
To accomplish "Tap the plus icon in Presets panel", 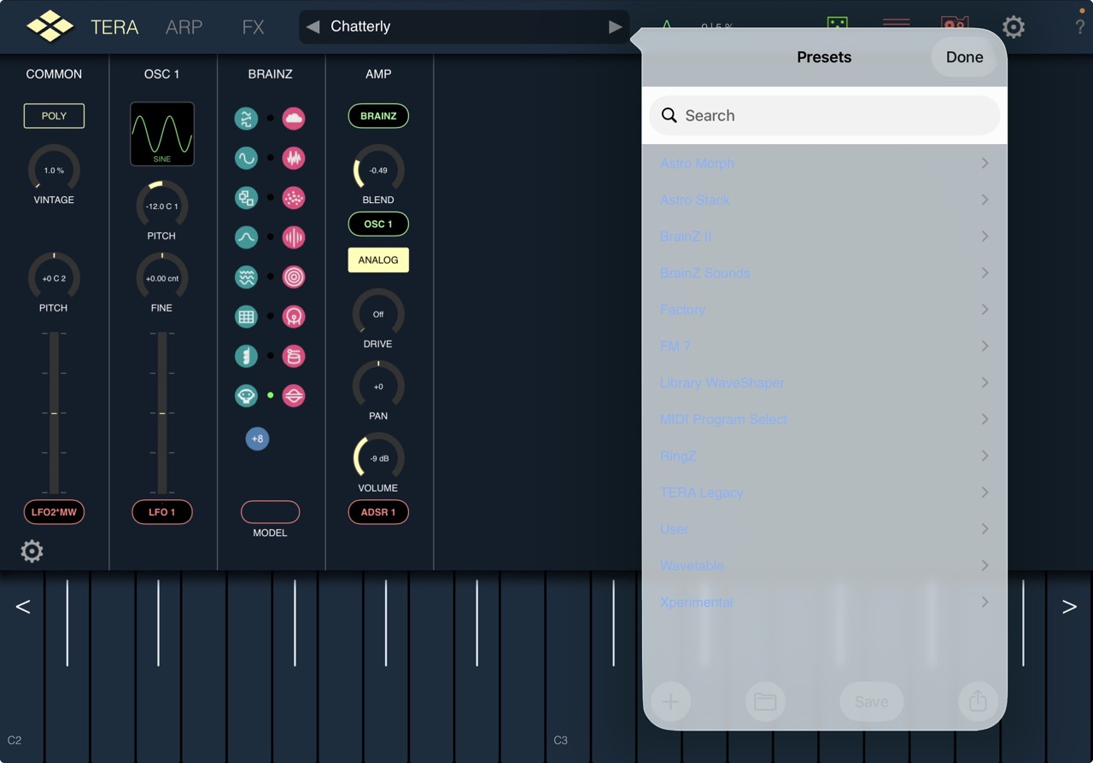I will (x=670, y=702).
